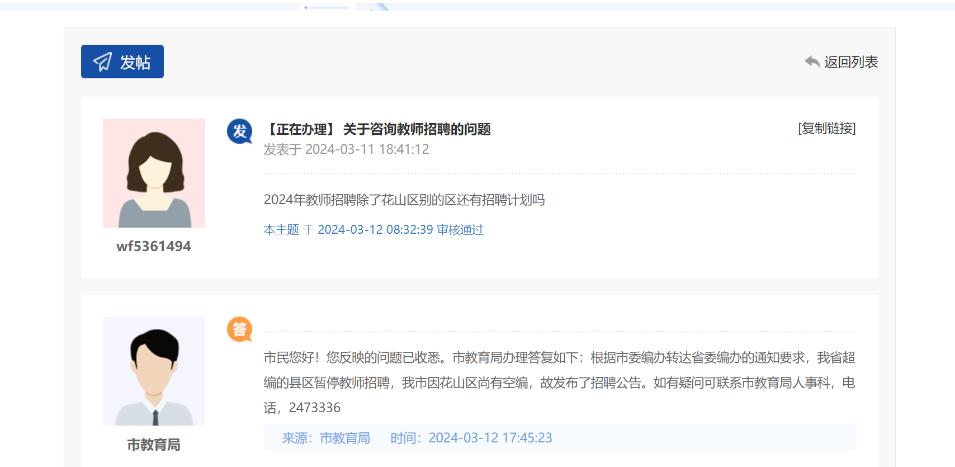Select the 市教育局 name under avatar
This screenshot has height=467, width=955.
154,445
